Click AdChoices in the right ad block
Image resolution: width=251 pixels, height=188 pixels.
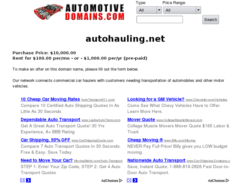[x=219, y=181]
